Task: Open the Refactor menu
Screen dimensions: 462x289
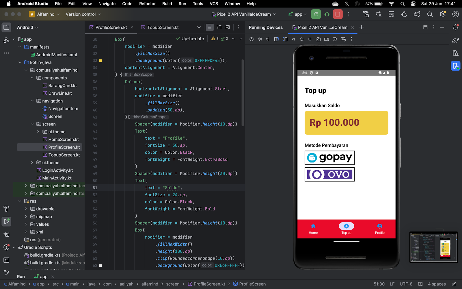Action: (x=147, y=4)
